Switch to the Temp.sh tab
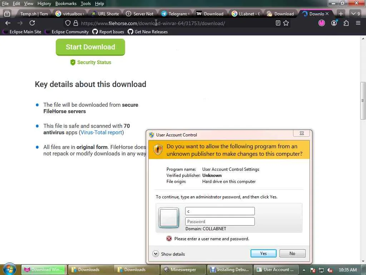 (x=34, y=14)
